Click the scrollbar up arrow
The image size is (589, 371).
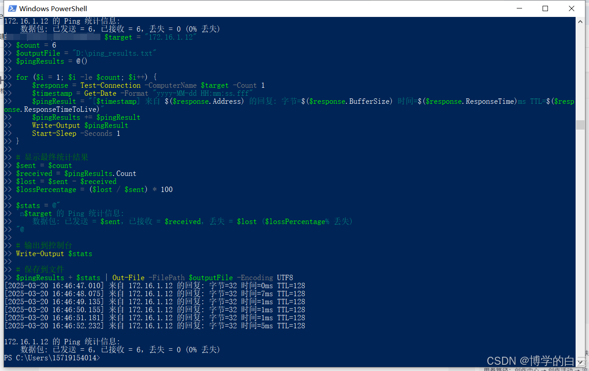click(580, 21)
